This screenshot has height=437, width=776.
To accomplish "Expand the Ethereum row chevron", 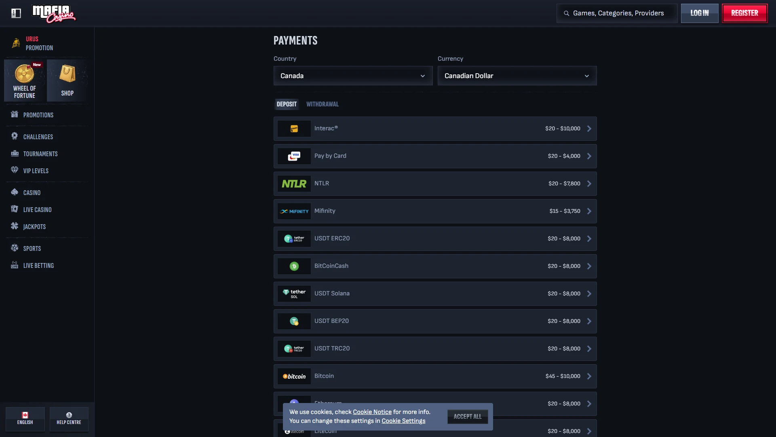I will pyautogui.click(x=589, y=404).
